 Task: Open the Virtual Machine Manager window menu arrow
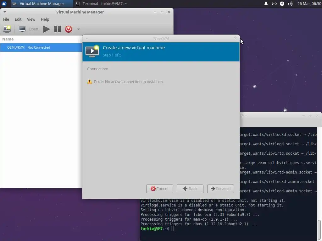(4, 12)
